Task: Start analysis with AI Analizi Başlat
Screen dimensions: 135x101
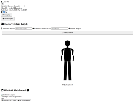Action: coord(24,101)
